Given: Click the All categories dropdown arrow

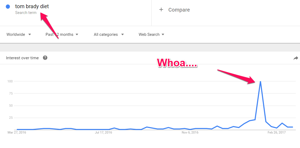Looking at the screenshot, I should coord(122,34).
